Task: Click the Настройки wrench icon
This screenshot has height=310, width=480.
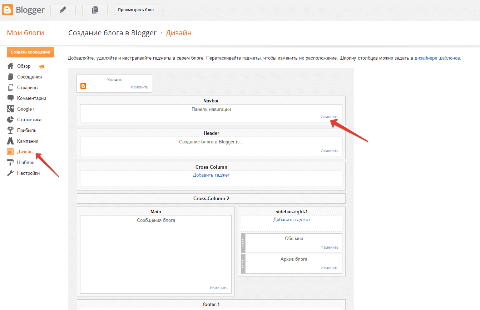Action: pyautogui.click(x=10, y=173)
